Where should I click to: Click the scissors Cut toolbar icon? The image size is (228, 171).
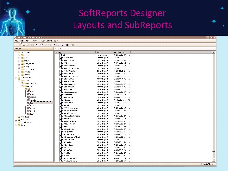point(28,45)
